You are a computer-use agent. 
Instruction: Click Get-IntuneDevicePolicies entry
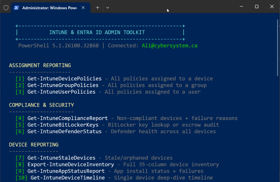pyautogui.click(x=65, y=79)
